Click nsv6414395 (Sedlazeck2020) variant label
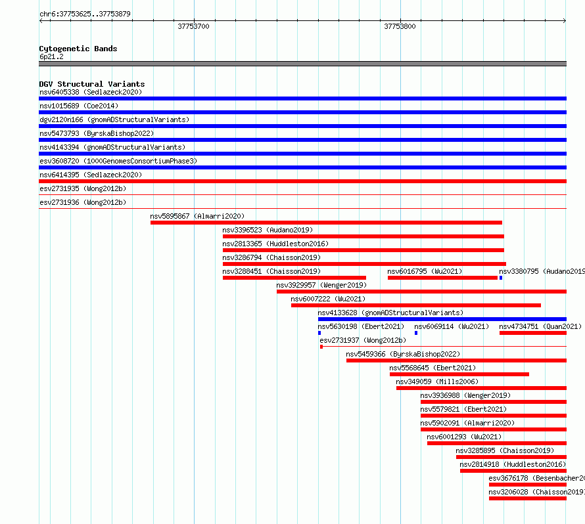Screen dimensions: 585x524 point(91,175)
